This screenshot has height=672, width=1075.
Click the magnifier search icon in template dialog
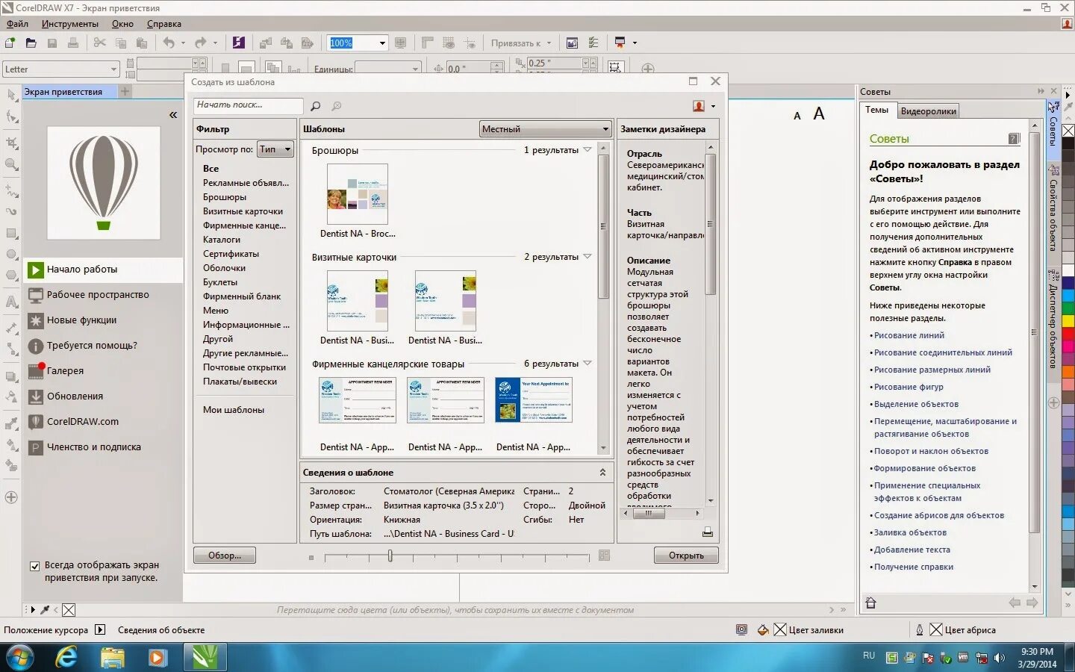315,106
